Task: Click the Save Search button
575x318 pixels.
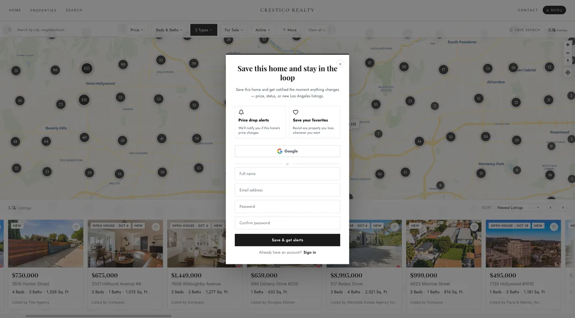Action: [x=524, y=30]
